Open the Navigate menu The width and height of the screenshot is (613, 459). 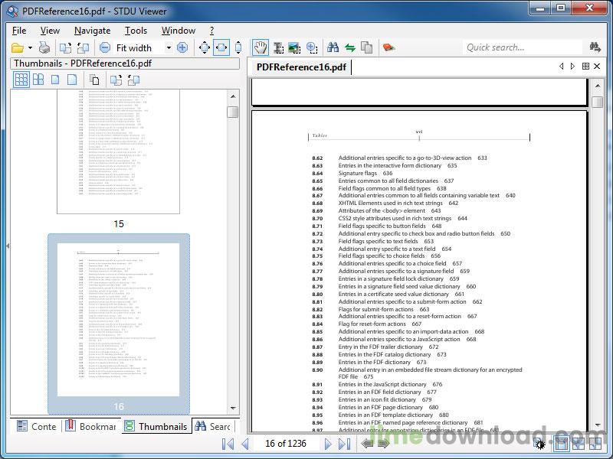coord(92,31)
